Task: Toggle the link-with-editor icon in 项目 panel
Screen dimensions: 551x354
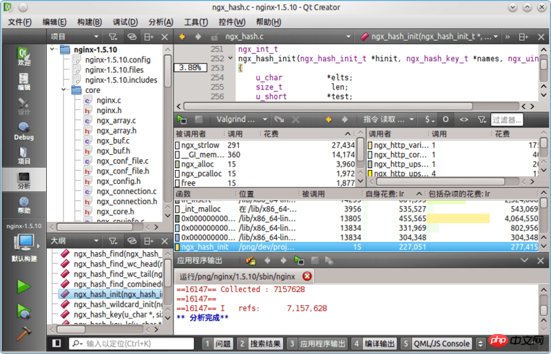Action: 131,37
